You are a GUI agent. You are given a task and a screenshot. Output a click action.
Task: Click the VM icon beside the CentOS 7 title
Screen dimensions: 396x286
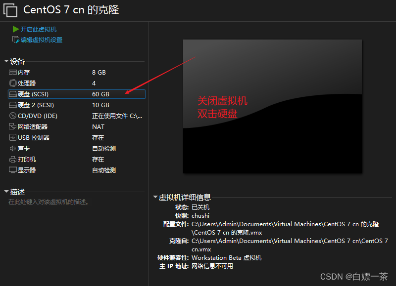click(x=10, y=10)
